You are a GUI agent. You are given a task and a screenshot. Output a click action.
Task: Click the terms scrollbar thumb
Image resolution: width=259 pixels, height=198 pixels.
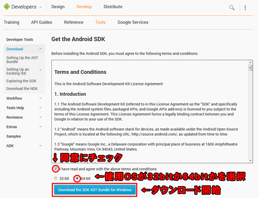click(250, 68)
